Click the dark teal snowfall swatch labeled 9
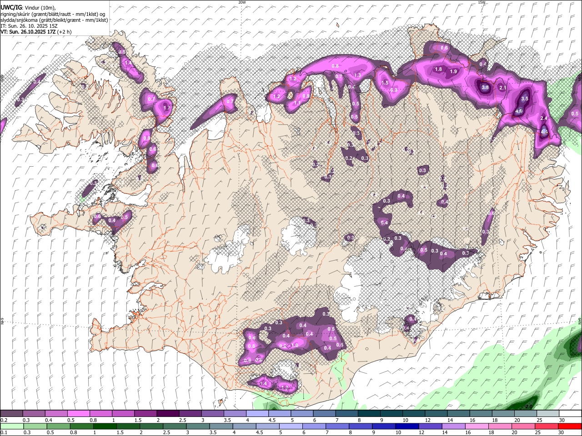The height and width of the screenshot is (436, 582). coord(391,414)
